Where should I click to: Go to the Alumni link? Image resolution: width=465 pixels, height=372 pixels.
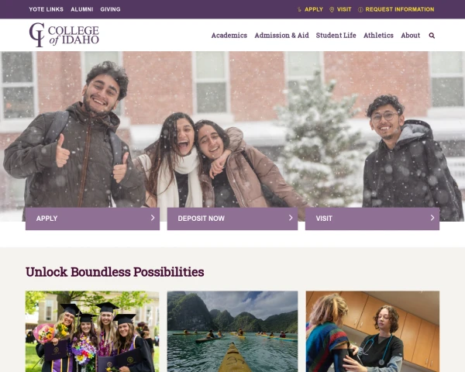pyautogui.click(x=82, y=9)
